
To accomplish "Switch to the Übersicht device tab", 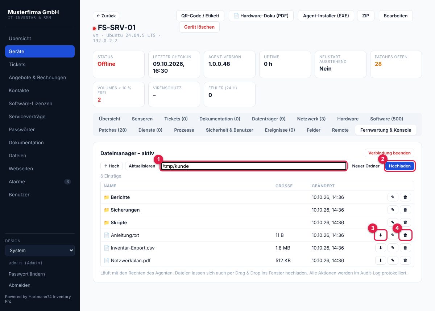I will click(x=109, y=119).
